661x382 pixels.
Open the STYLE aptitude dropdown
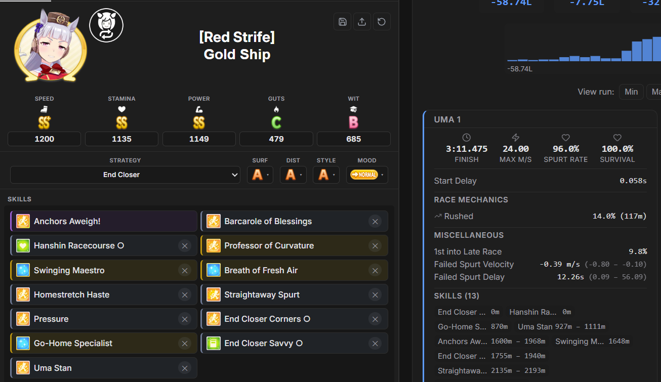[326, 175]
